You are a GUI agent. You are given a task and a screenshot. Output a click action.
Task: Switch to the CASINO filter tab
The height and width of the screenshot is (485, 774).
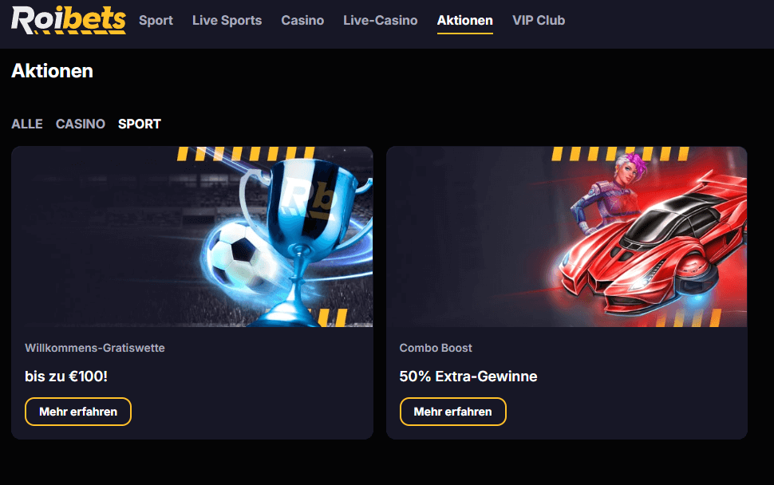tap(81, 124)
